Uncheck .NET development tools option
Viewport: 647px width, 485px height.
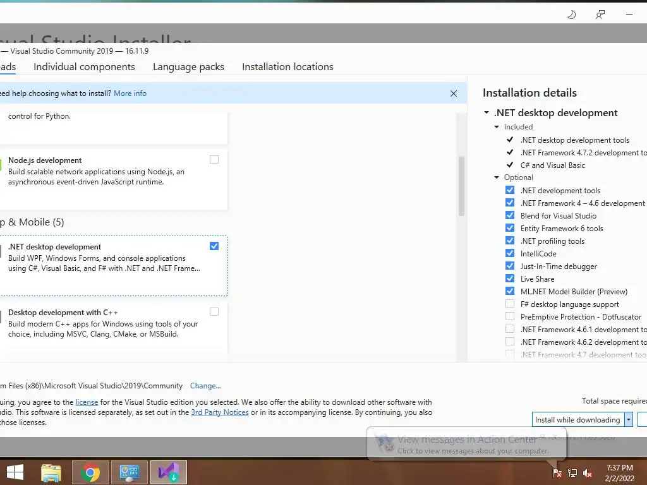click(510, 190)
